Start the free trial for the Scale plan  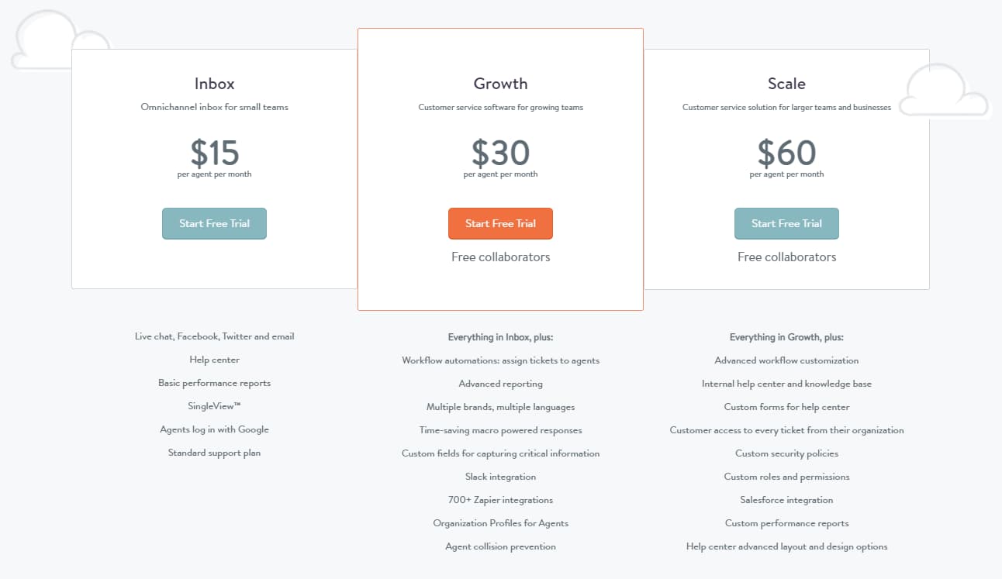pyautogui.click(x=786, y=223)
